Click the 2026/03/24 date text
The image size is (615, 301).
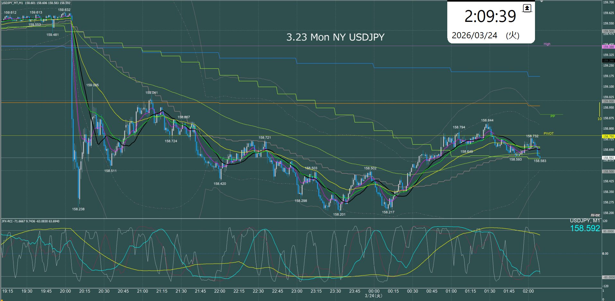coord(474,35)
